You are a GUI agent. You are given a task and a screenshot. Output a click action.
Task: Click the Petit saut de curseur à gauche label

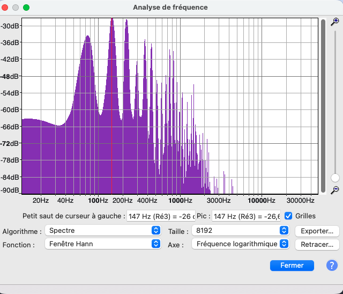(x=74, y=216)
